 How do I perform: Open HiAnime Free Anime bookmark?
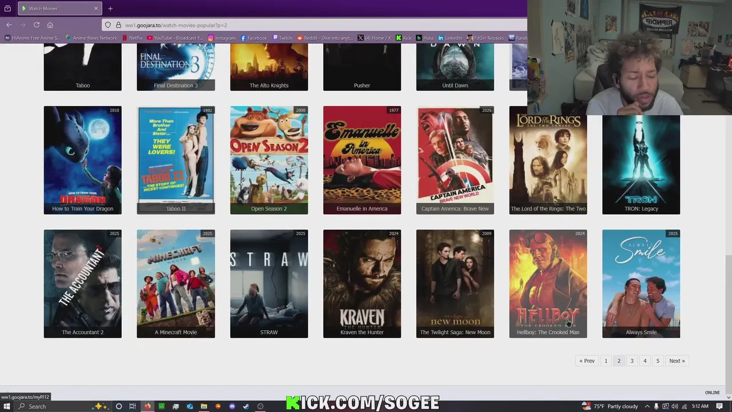[32, 38]
